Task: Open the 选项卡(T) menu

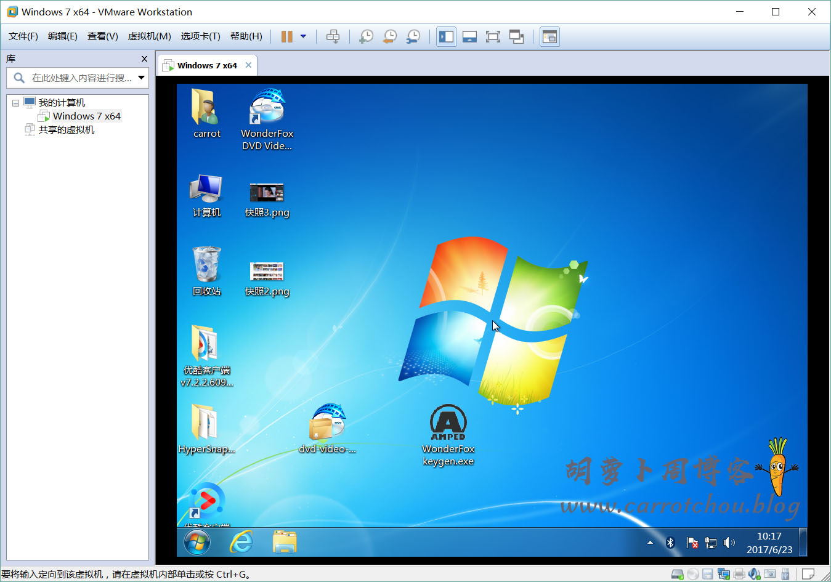Action: click(200, 36)
